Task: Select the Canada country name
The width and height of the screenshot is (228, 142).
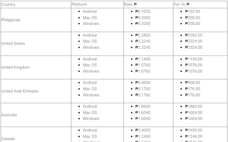Action: click(8, 139)
